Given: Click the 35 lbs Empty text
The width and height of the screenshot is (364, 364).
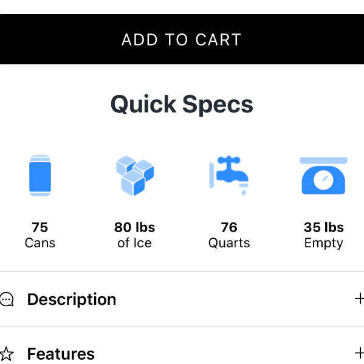Looking at the screenshot, I should point(324,235).
